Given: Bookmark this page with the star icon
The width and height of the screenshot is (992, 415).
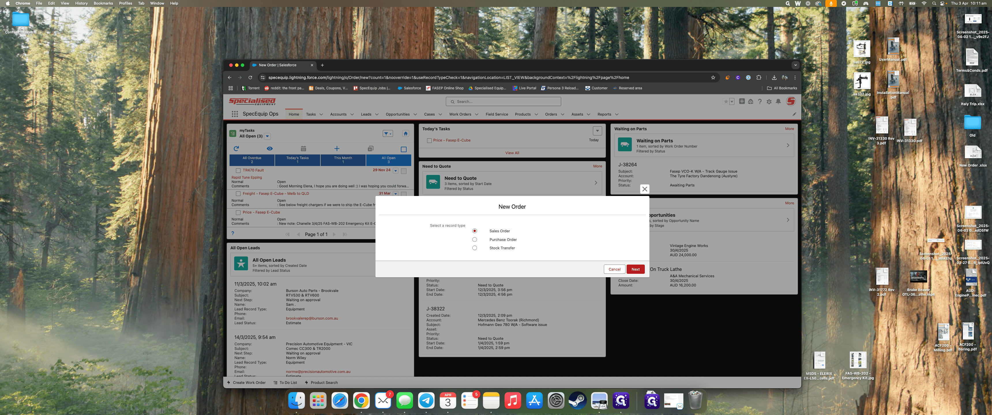Looking at the screenshot, I should click(x=713, y=77).
